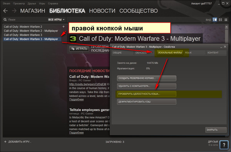Open the ЛОКАЛЬНЫЕ ФАЙЛЫ tab

(170, 53)
